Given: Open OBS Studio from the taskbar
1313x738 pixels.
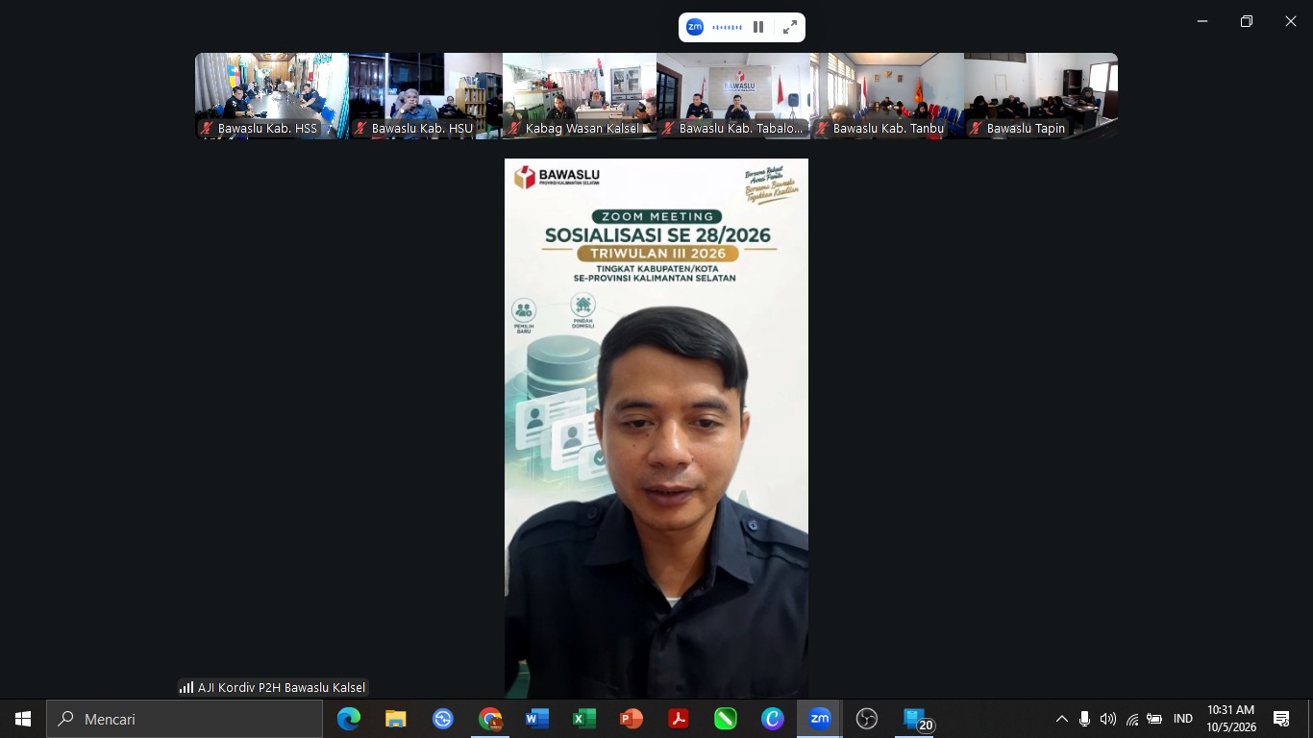Looking at the screenshot, I should click(x=867, y=719).
